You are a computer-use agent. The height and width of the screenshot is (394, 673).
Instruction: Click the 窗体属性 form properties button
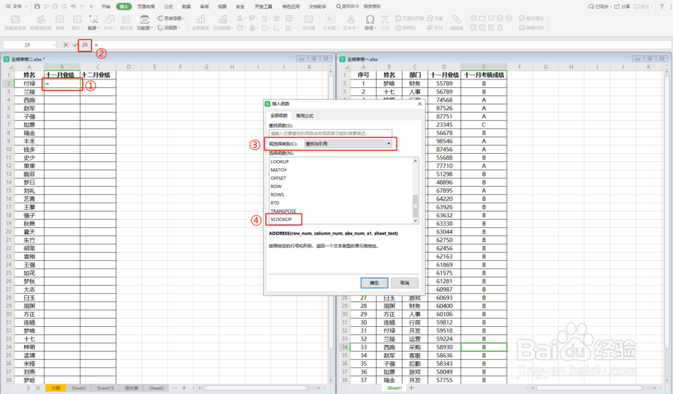point(531,18)
